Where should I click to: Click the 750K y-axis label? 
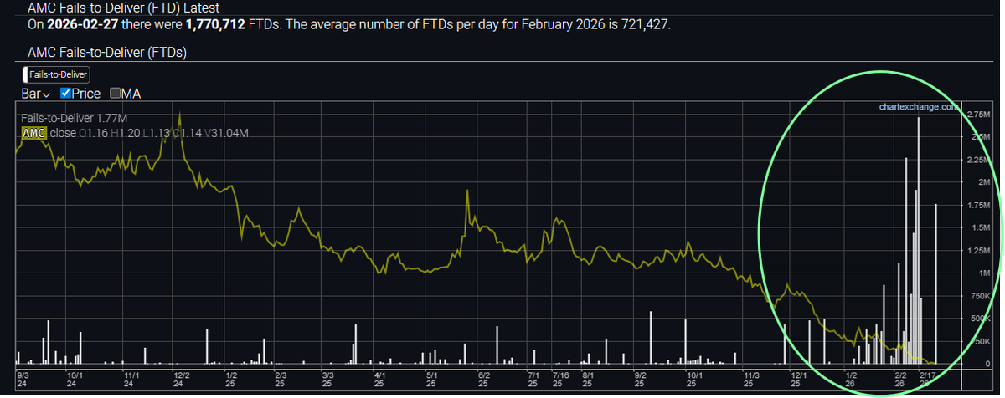tap(981, 296)
